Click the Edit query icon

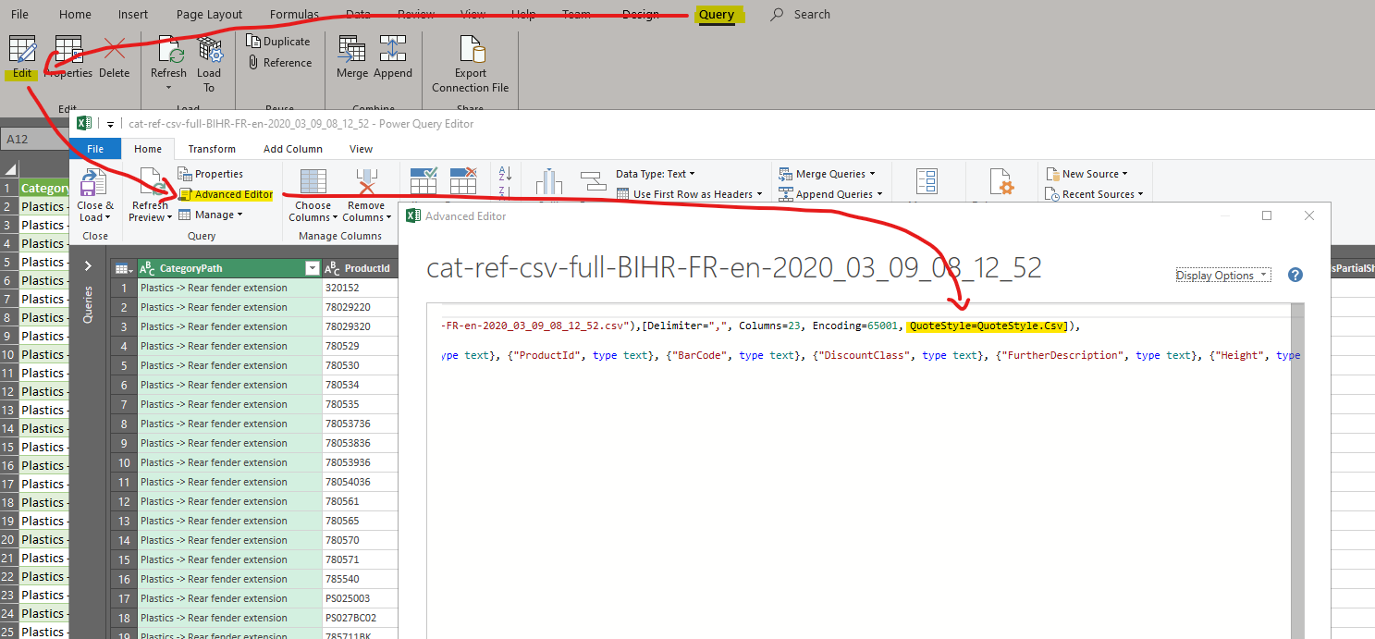[x=21, y=51]
